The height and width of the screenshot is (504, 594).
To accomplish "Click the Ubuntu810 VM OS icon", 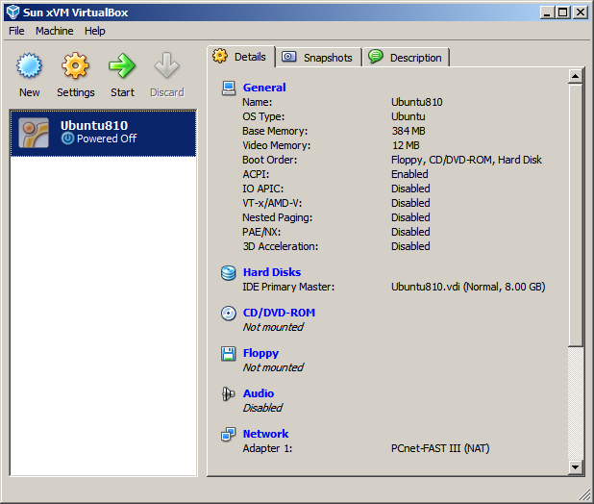I will (x=34, y=133).
